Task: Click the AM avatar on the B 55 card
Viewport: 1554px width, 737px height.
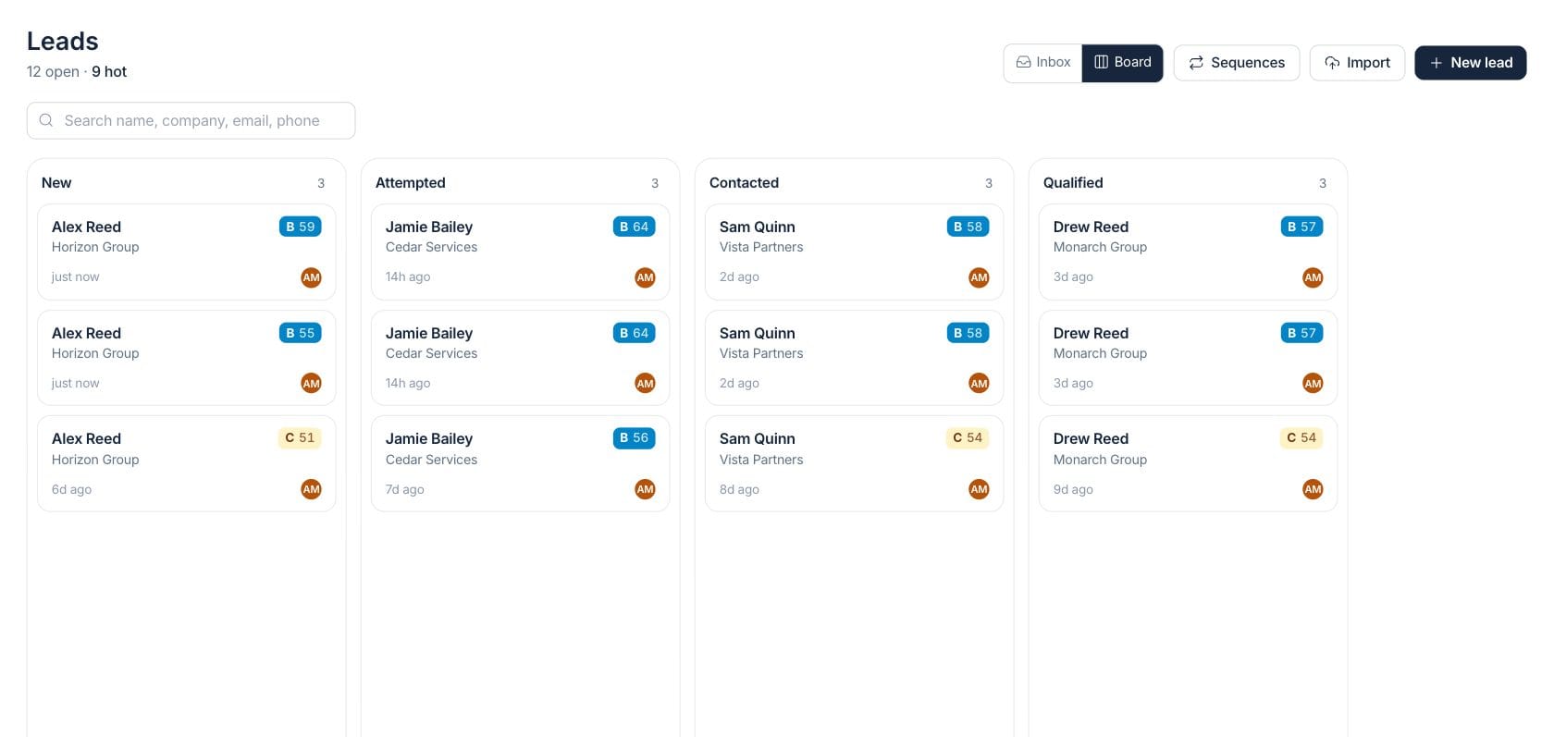Action: pos(312,383)
